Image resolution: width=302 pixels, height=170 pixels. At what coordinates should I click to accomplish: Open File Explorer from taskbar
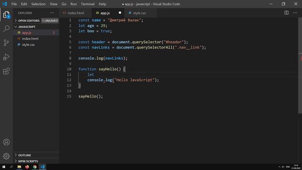coord(19,167)
